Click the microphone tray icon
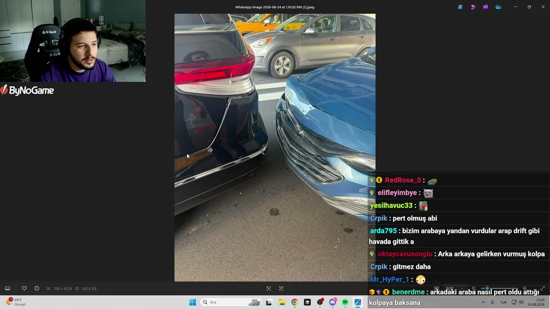550x309 pixels. 492,302
